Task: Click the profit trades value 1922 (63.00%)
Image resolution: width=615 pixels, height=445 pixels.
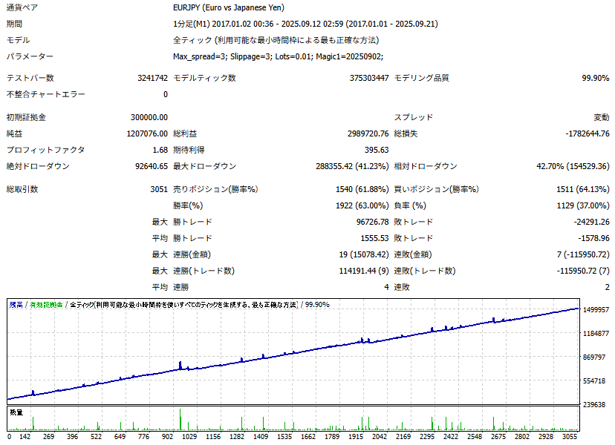Action: tap(362, 205)
